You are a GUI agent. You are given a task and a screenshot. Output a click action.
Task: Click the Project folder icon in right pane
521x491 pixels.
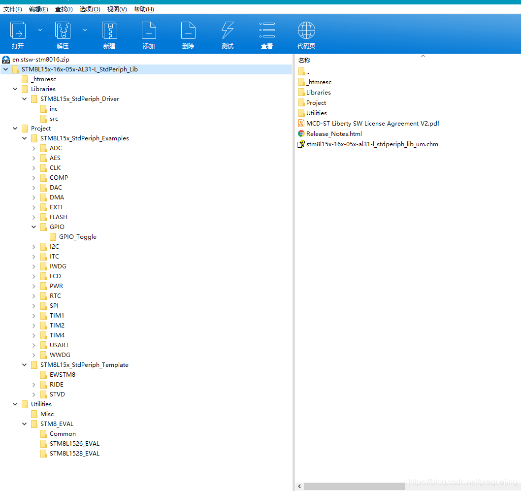[x=301, y=102]
